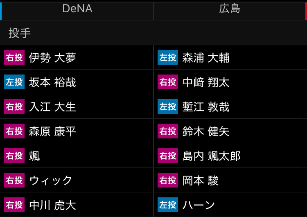Open pitcher 伊勢 大夢 entry
Screen dimensions: 307x217
pyautogui.click(x=77, y=57)
